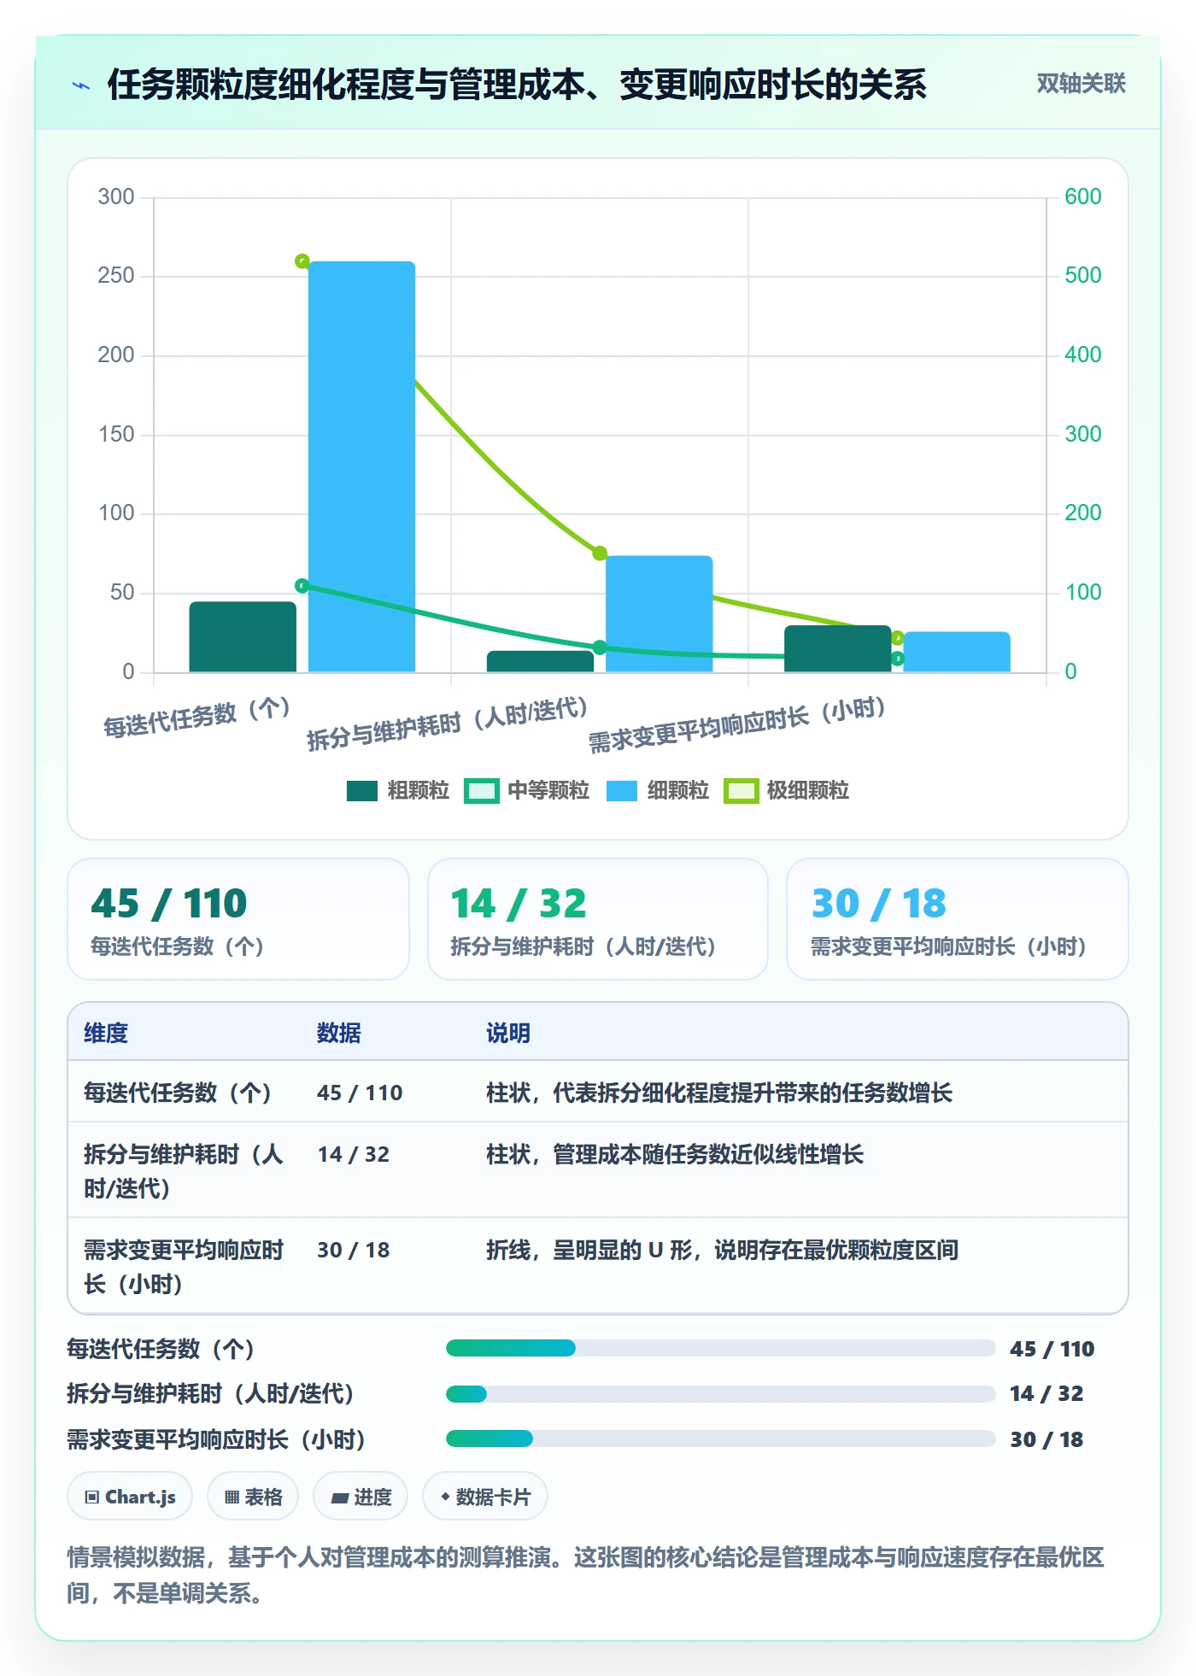The width and height of the screenshot is (1196, 1676).
Task: Click the 拆分与维护耗时 progress bar
Action: point(721,1394)
